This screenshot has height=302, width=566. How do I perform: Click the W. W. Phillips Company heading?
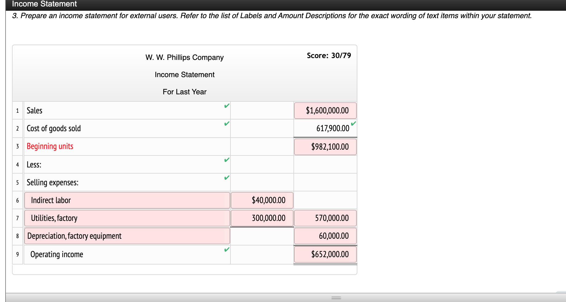click(x=184, y=57)
